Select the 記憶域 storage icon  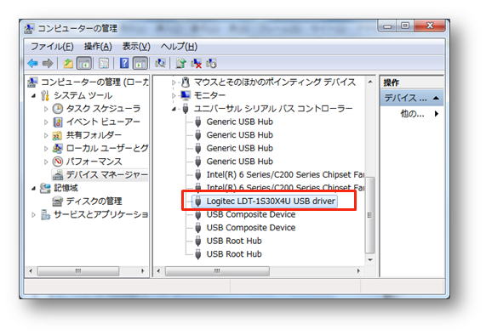point(45,188)
